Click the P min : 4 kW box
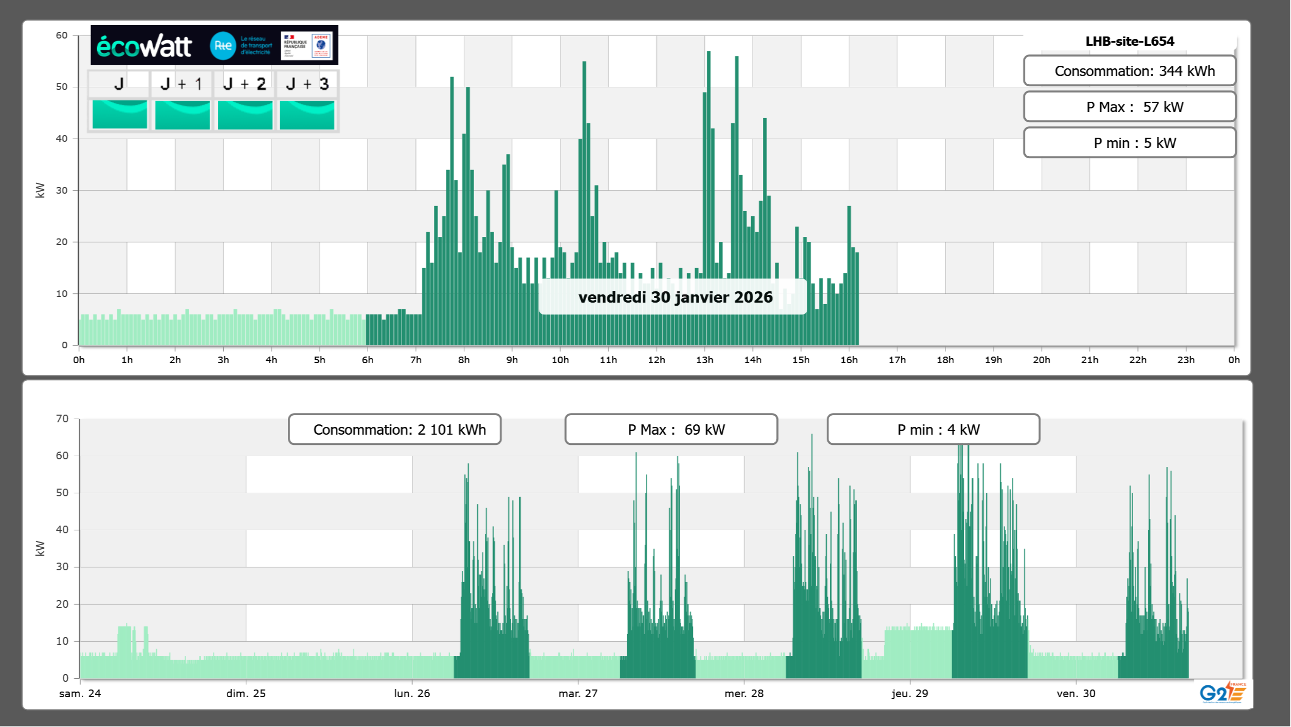Viewport: 1291px width, 727px height. (933, 430)
